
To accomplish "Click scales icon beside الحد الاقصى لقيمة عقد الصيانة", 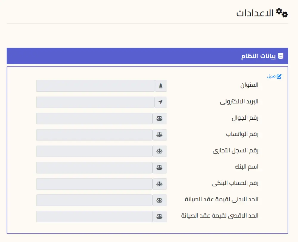I will tap(160, 216).
